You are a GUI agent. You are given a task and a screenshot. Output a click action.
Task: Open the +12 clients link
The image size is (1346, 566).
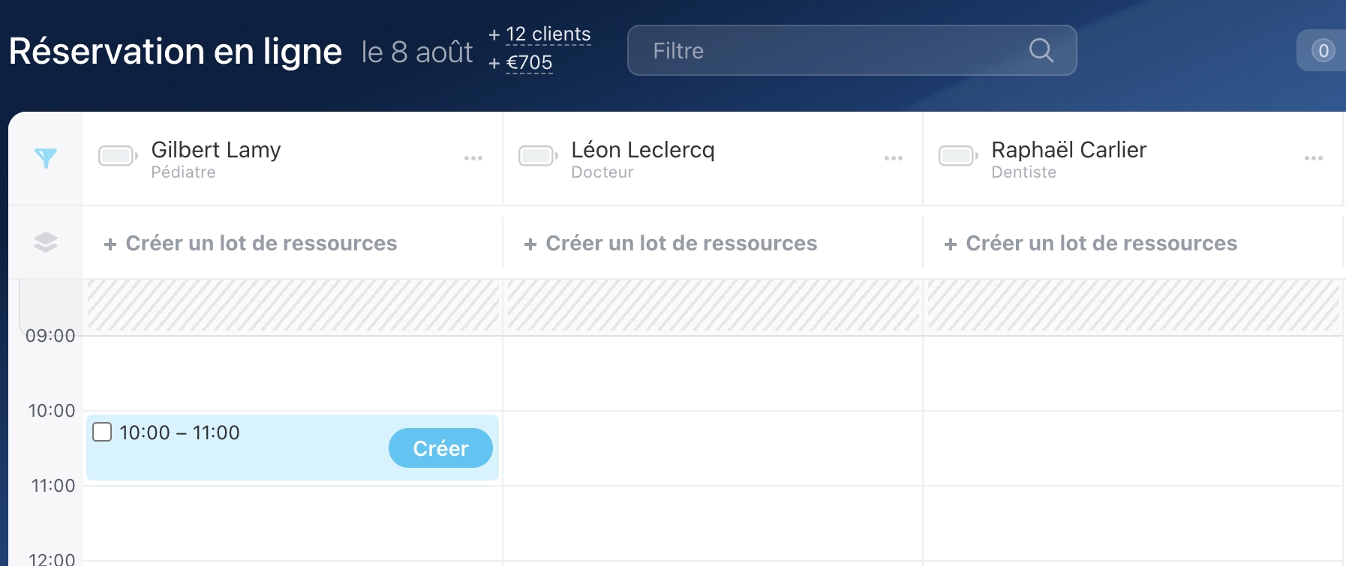pyautogui.click(x=548, y=34)
